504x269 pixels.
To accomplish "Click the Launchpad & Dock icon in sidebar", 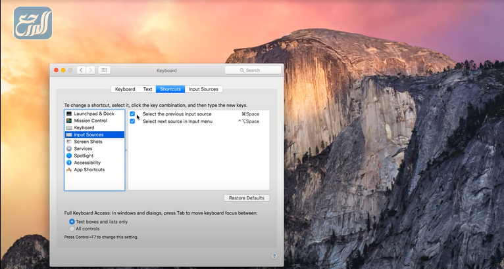I will coord(69,114).
